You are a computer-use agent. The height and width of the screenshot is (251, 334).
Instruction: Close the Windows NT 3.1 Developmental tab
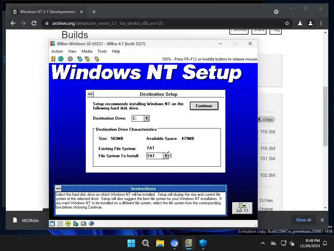click(x=82, y=12)
